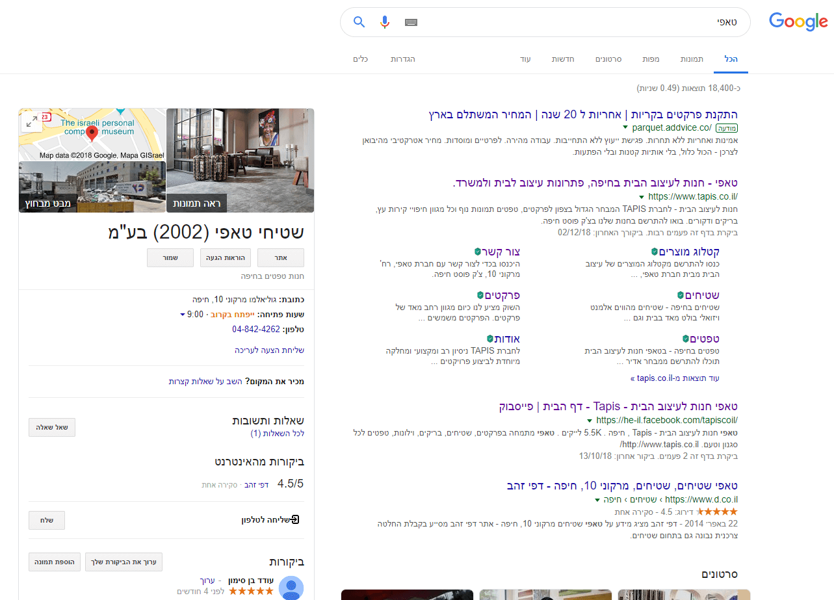Click green shield next to טפטים
This screenshot has height=600, width=834.
686,339
